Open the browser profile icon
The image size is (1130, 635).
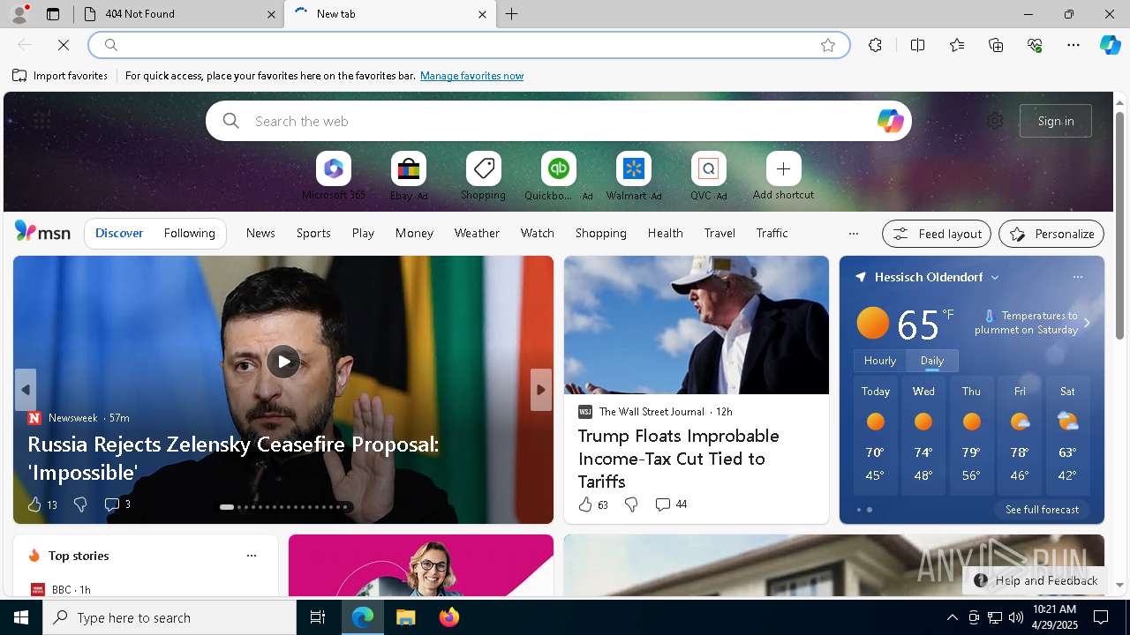tap(19, 14)
